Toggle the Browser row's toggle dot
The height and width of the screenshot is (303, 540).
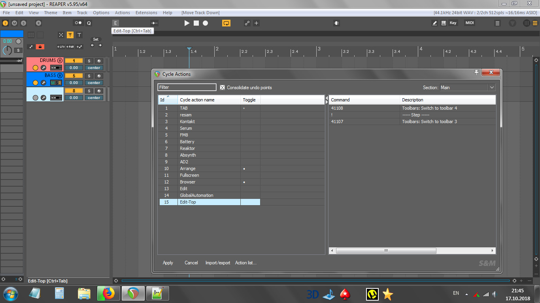tap(244, 182)
